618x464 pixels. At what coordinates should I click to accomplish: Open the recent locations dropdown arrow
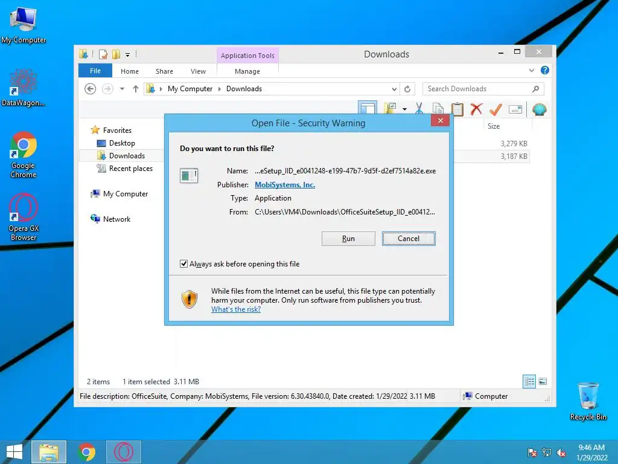pyautogui.click(x=122, y=89)
